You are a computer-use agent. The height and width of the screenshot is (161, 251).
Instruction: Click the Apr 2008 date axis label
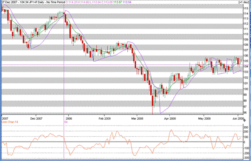170,118
